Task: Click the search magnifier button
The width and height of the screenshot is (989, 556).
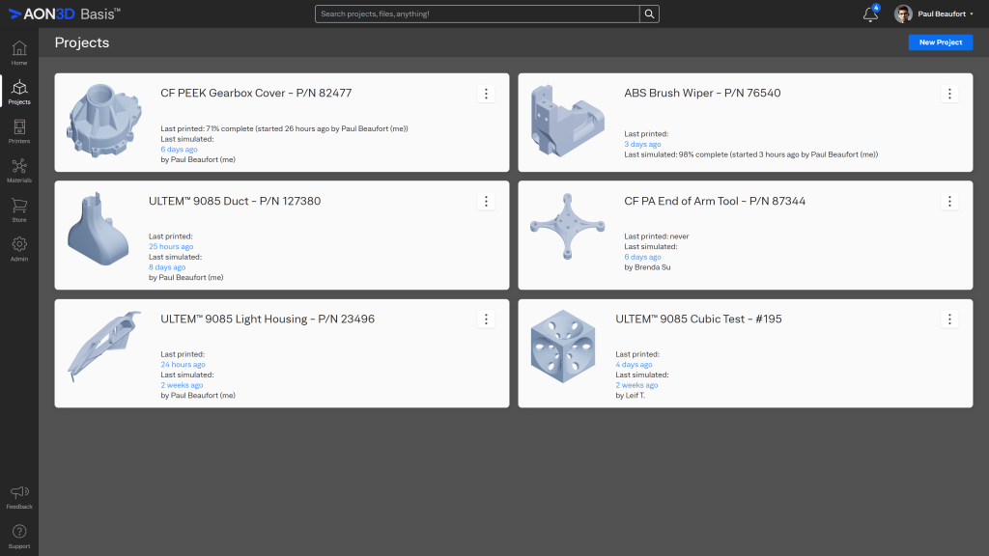Action: point(649,14)
